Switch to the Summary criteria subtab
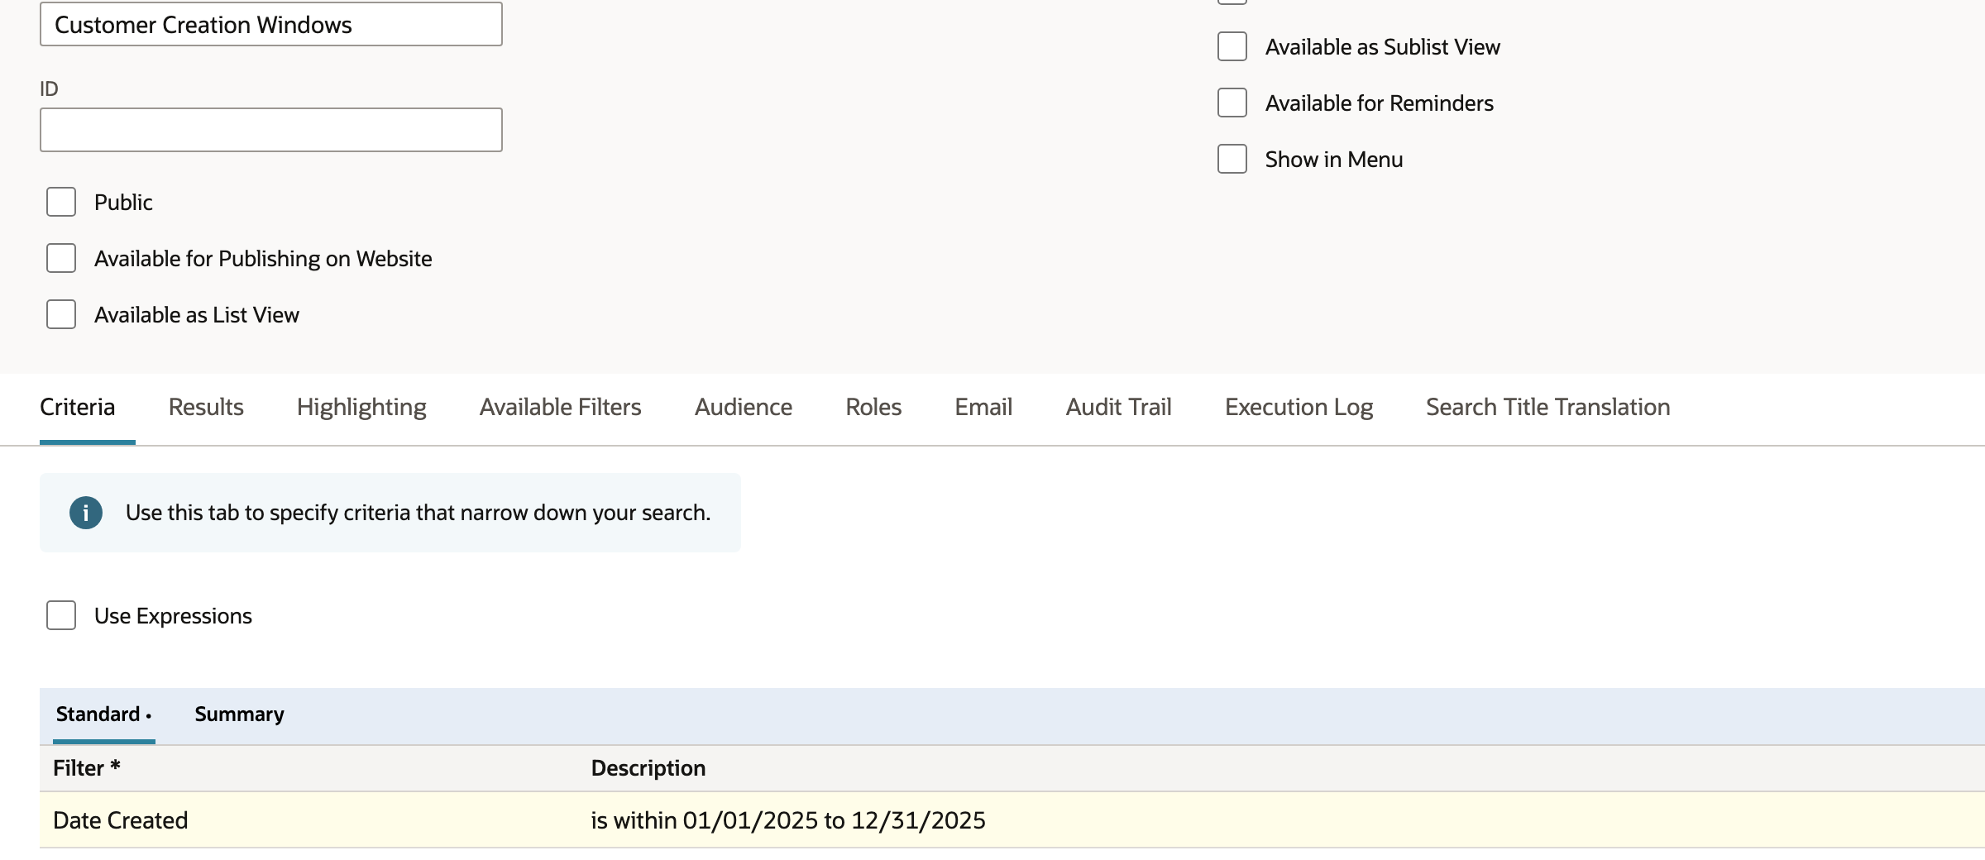 coord(239,714)
